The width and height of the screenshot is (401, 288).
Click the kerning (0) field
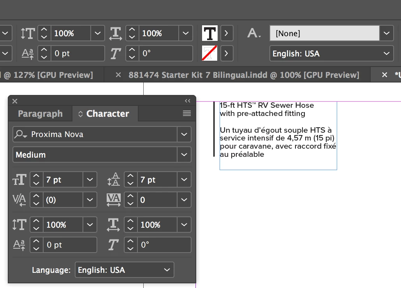pos(63,200)
